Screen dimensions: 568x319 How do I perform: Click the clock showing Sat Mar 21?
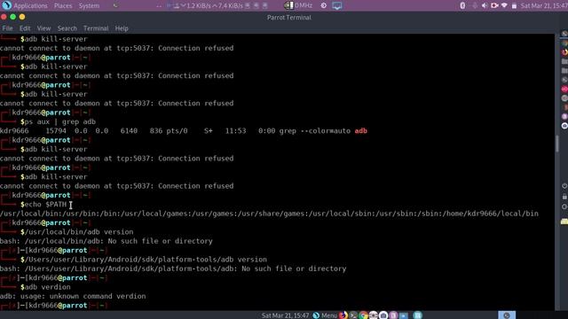[x=544, y=6]
